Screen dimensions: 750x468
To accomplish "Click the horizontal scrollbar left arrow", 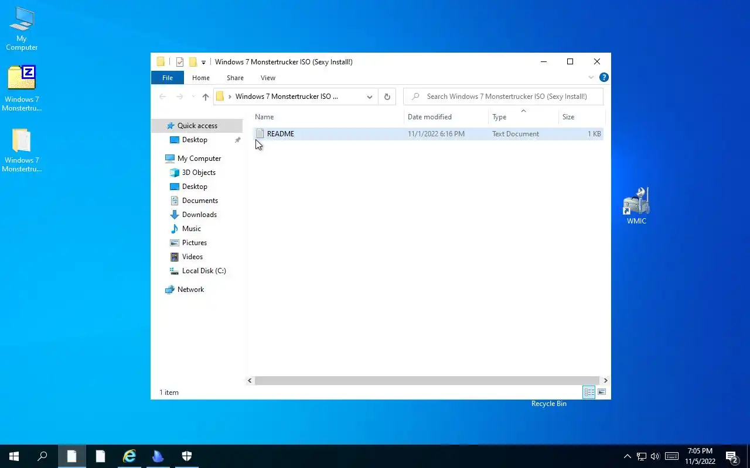I will point(250,380).
